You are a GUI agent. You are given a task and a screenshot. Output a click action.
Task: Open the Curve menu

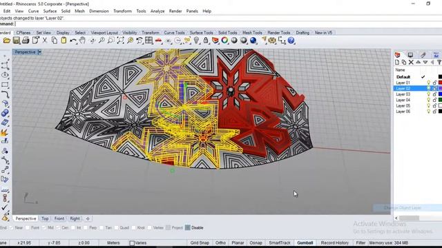coord(33,11)
